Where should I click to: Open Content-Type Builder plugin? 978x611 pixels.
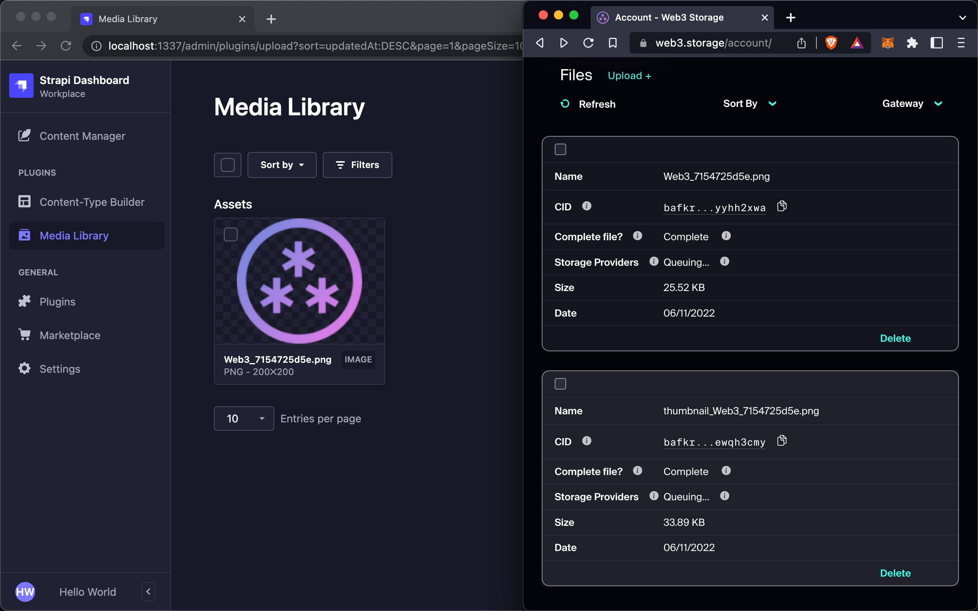click(x=81, y=202)
